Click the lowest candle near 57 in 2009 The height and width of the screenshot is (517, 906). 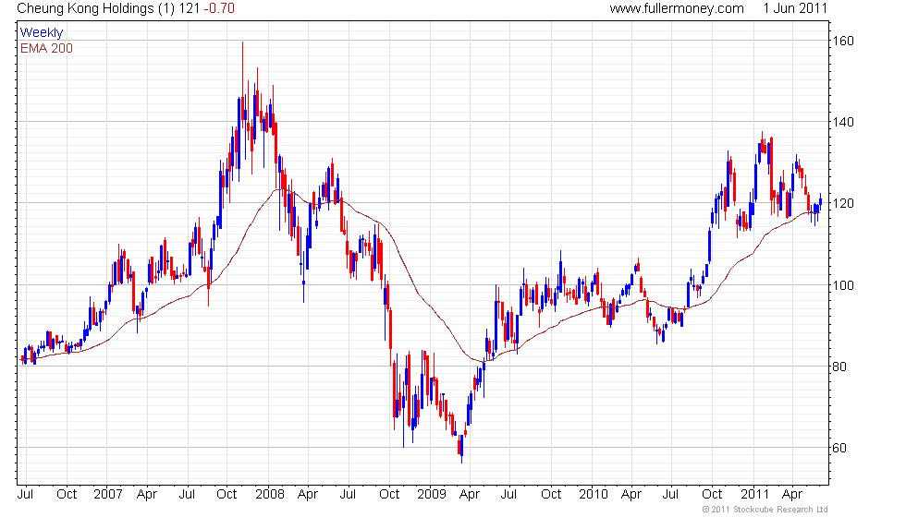tap(461, 449)
